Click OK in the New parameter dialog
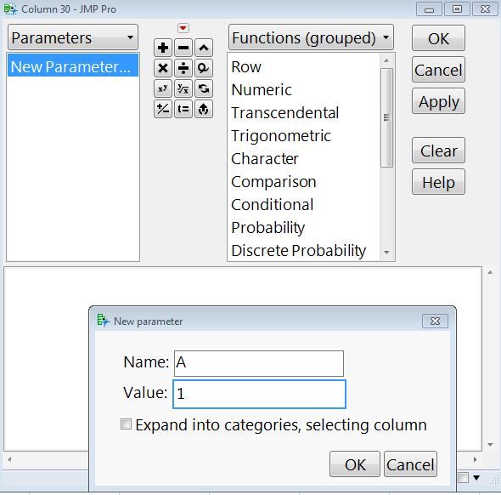The image size is (501, 495). click(x=355, y=464)
